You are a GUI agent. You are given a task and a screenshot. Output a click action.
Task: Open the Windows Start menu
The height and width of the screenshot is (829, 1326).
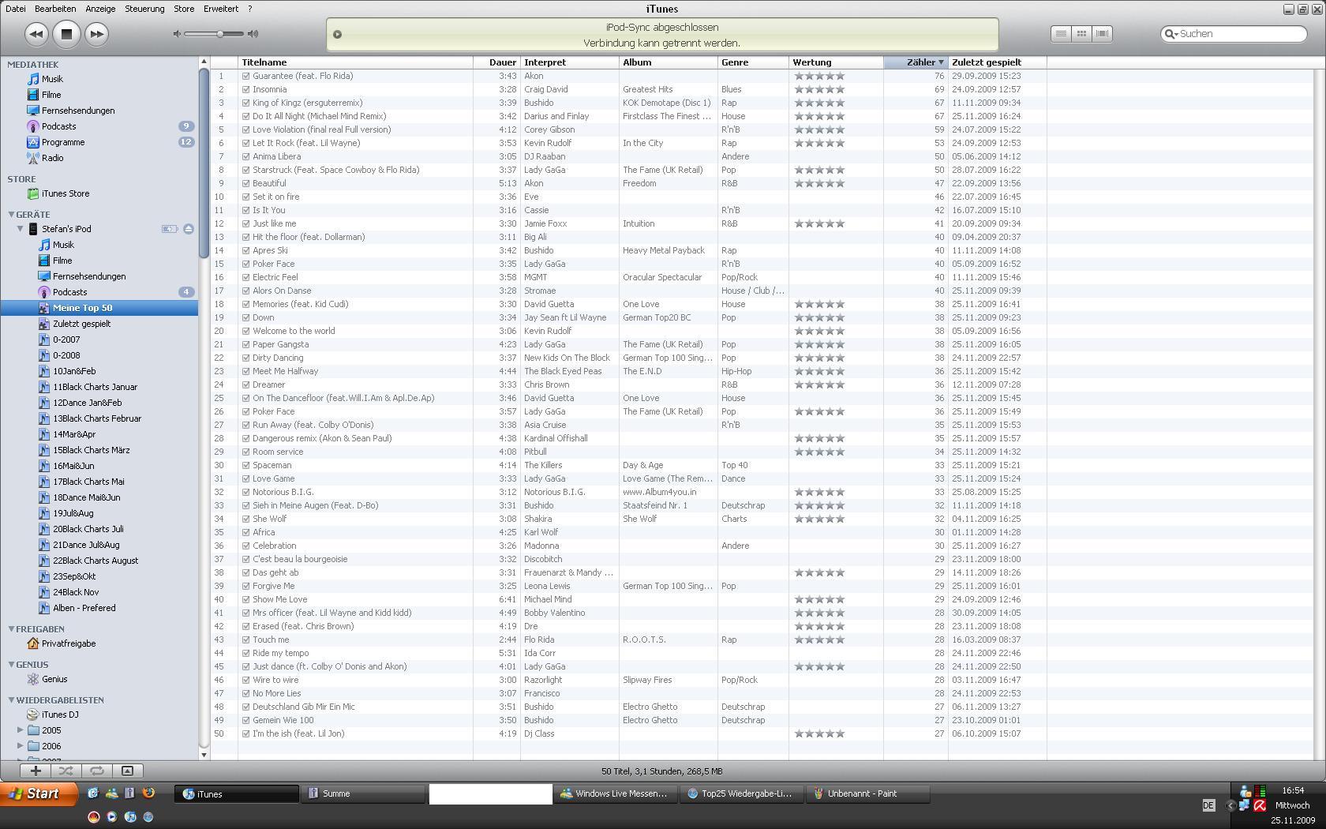pyautogui.click(x=39, y=793)
